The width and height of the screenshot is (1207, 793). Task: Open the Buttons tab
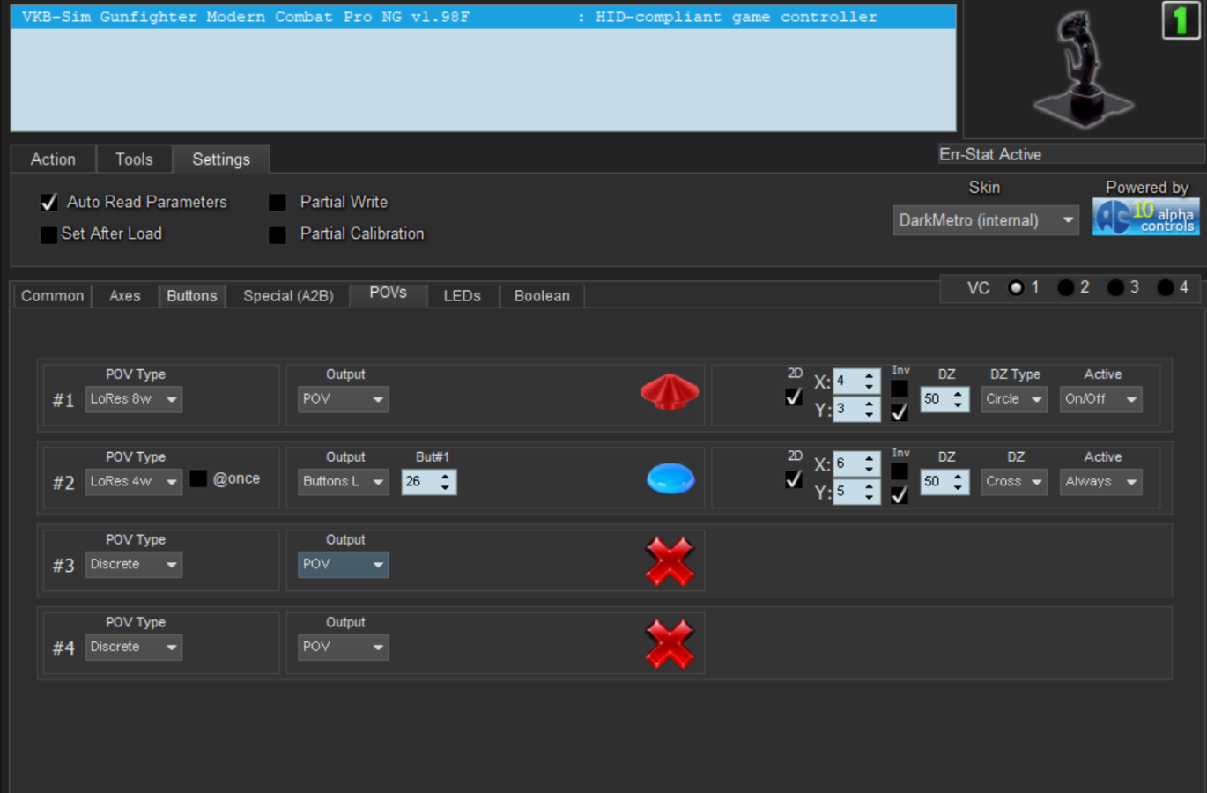click(x=192, y=296)
